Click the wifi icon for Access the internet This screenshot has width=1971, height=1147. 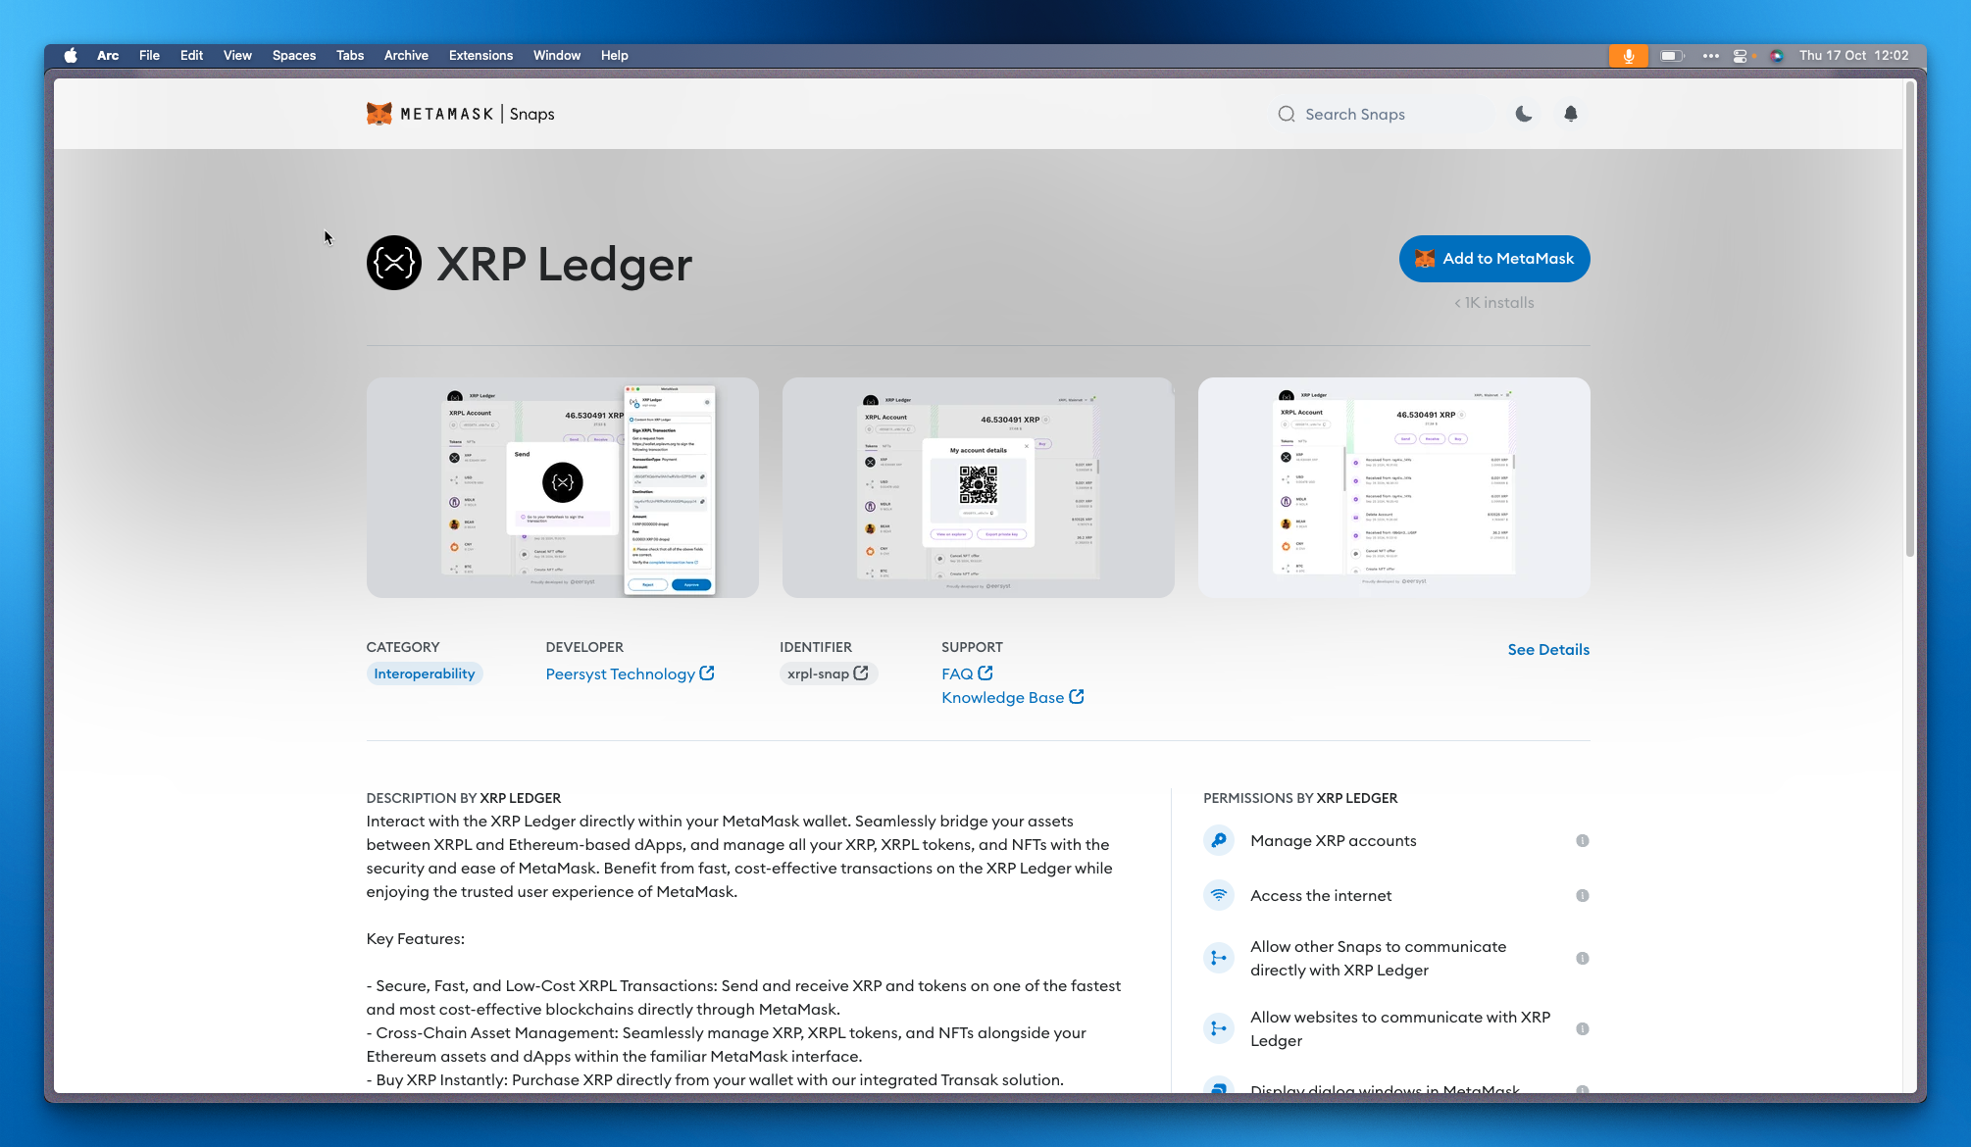click(x=1219, y=895)
